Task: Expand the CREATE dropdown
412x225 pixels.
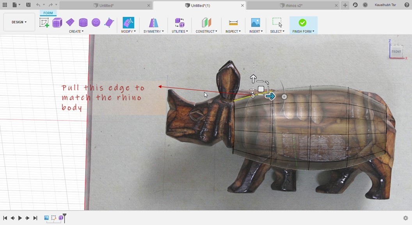Action: [76, 31]
